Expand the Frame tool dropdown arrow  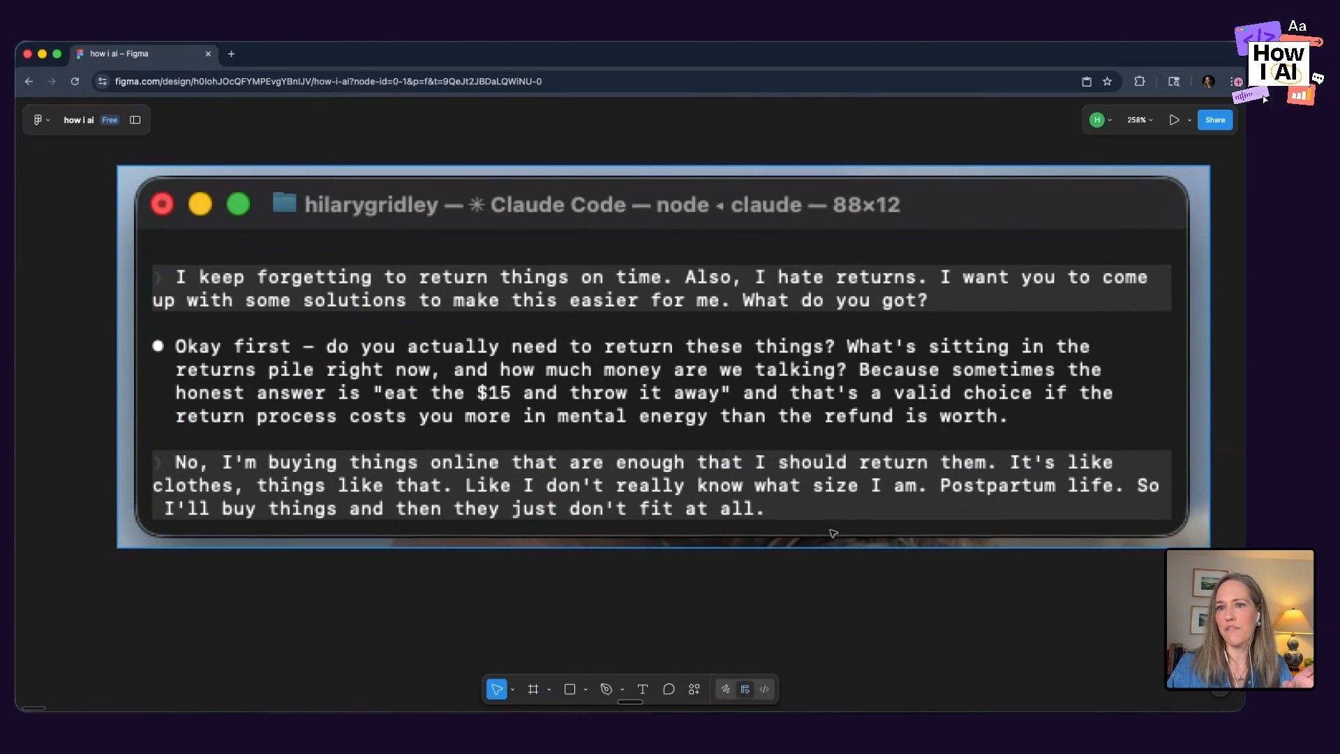[x=549, y=690]
